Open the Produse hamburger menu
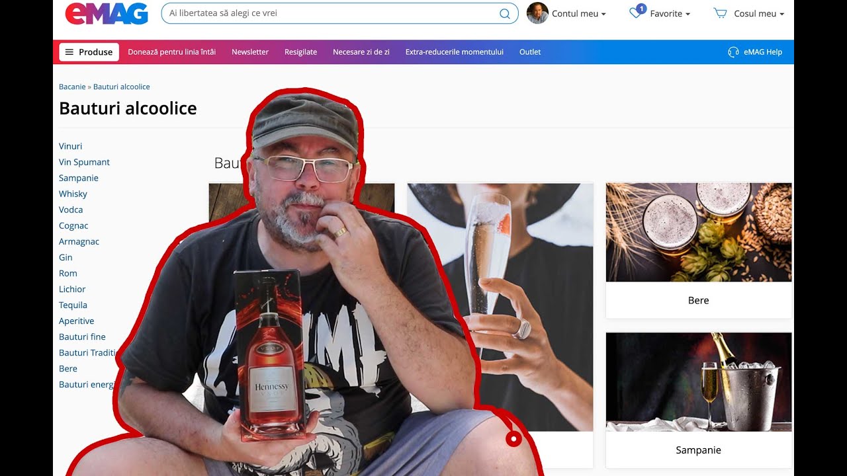847x476 pixels. pyautogui.click(x=89, y=52)
